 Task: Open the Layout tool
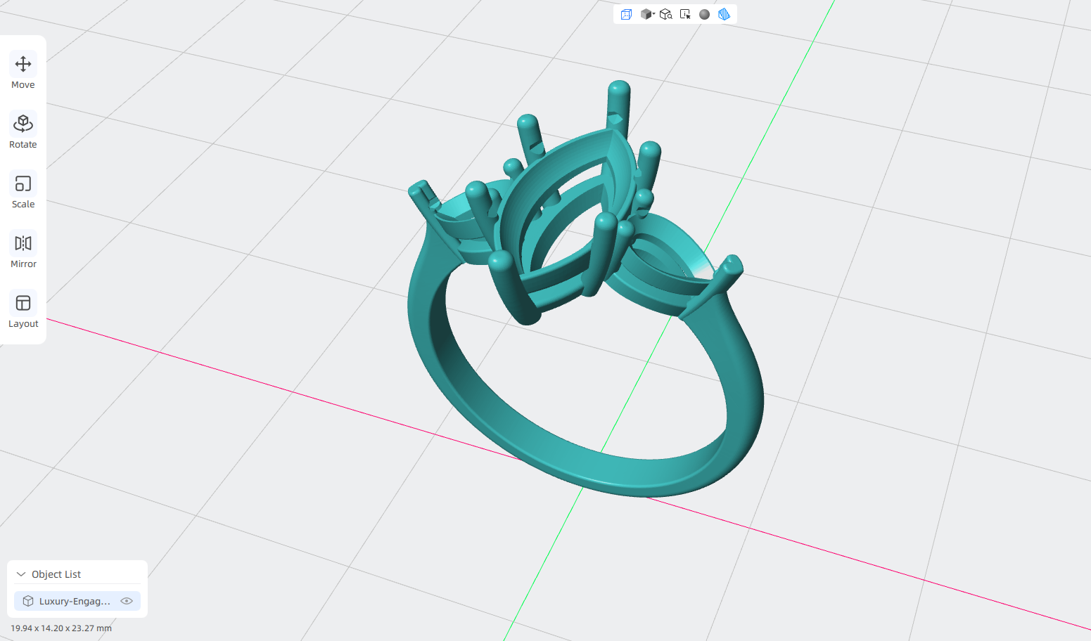click(x=23, y=311)
